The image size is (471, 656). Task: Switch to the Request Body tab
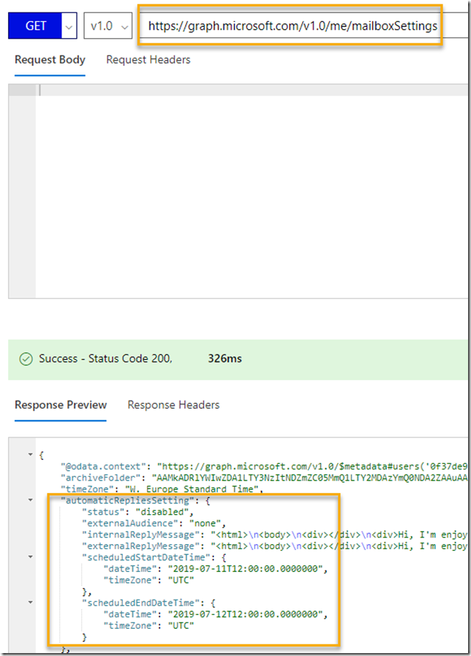(x=50, y=60)
